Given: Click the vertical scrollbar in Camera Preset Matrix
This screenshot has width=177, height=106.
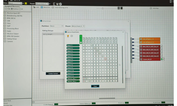Looking at the screenshot, I should click(x=123, y=64).
